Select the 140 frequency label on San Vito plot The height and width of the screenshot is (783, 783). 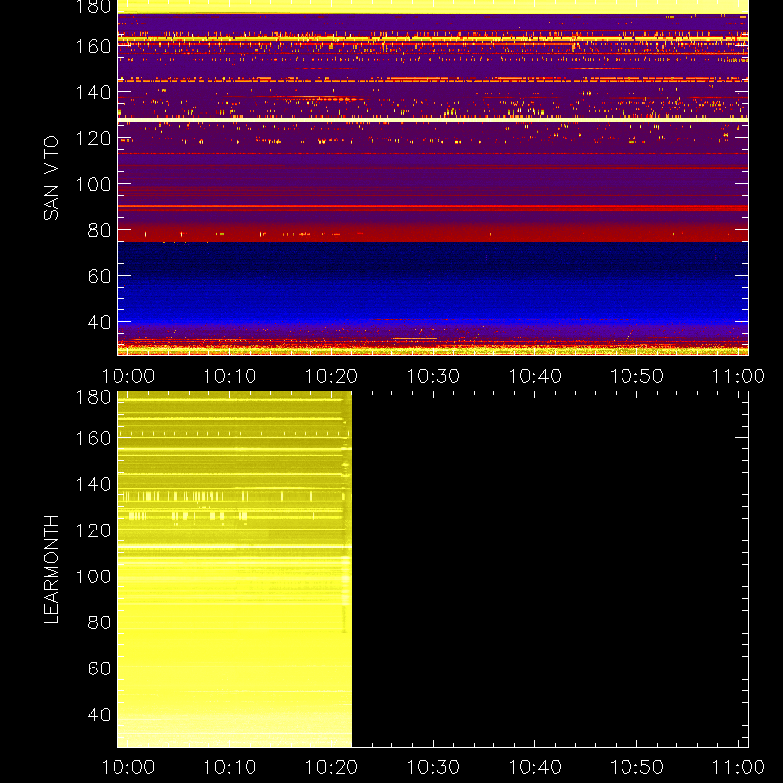click(x=93, y=92)
